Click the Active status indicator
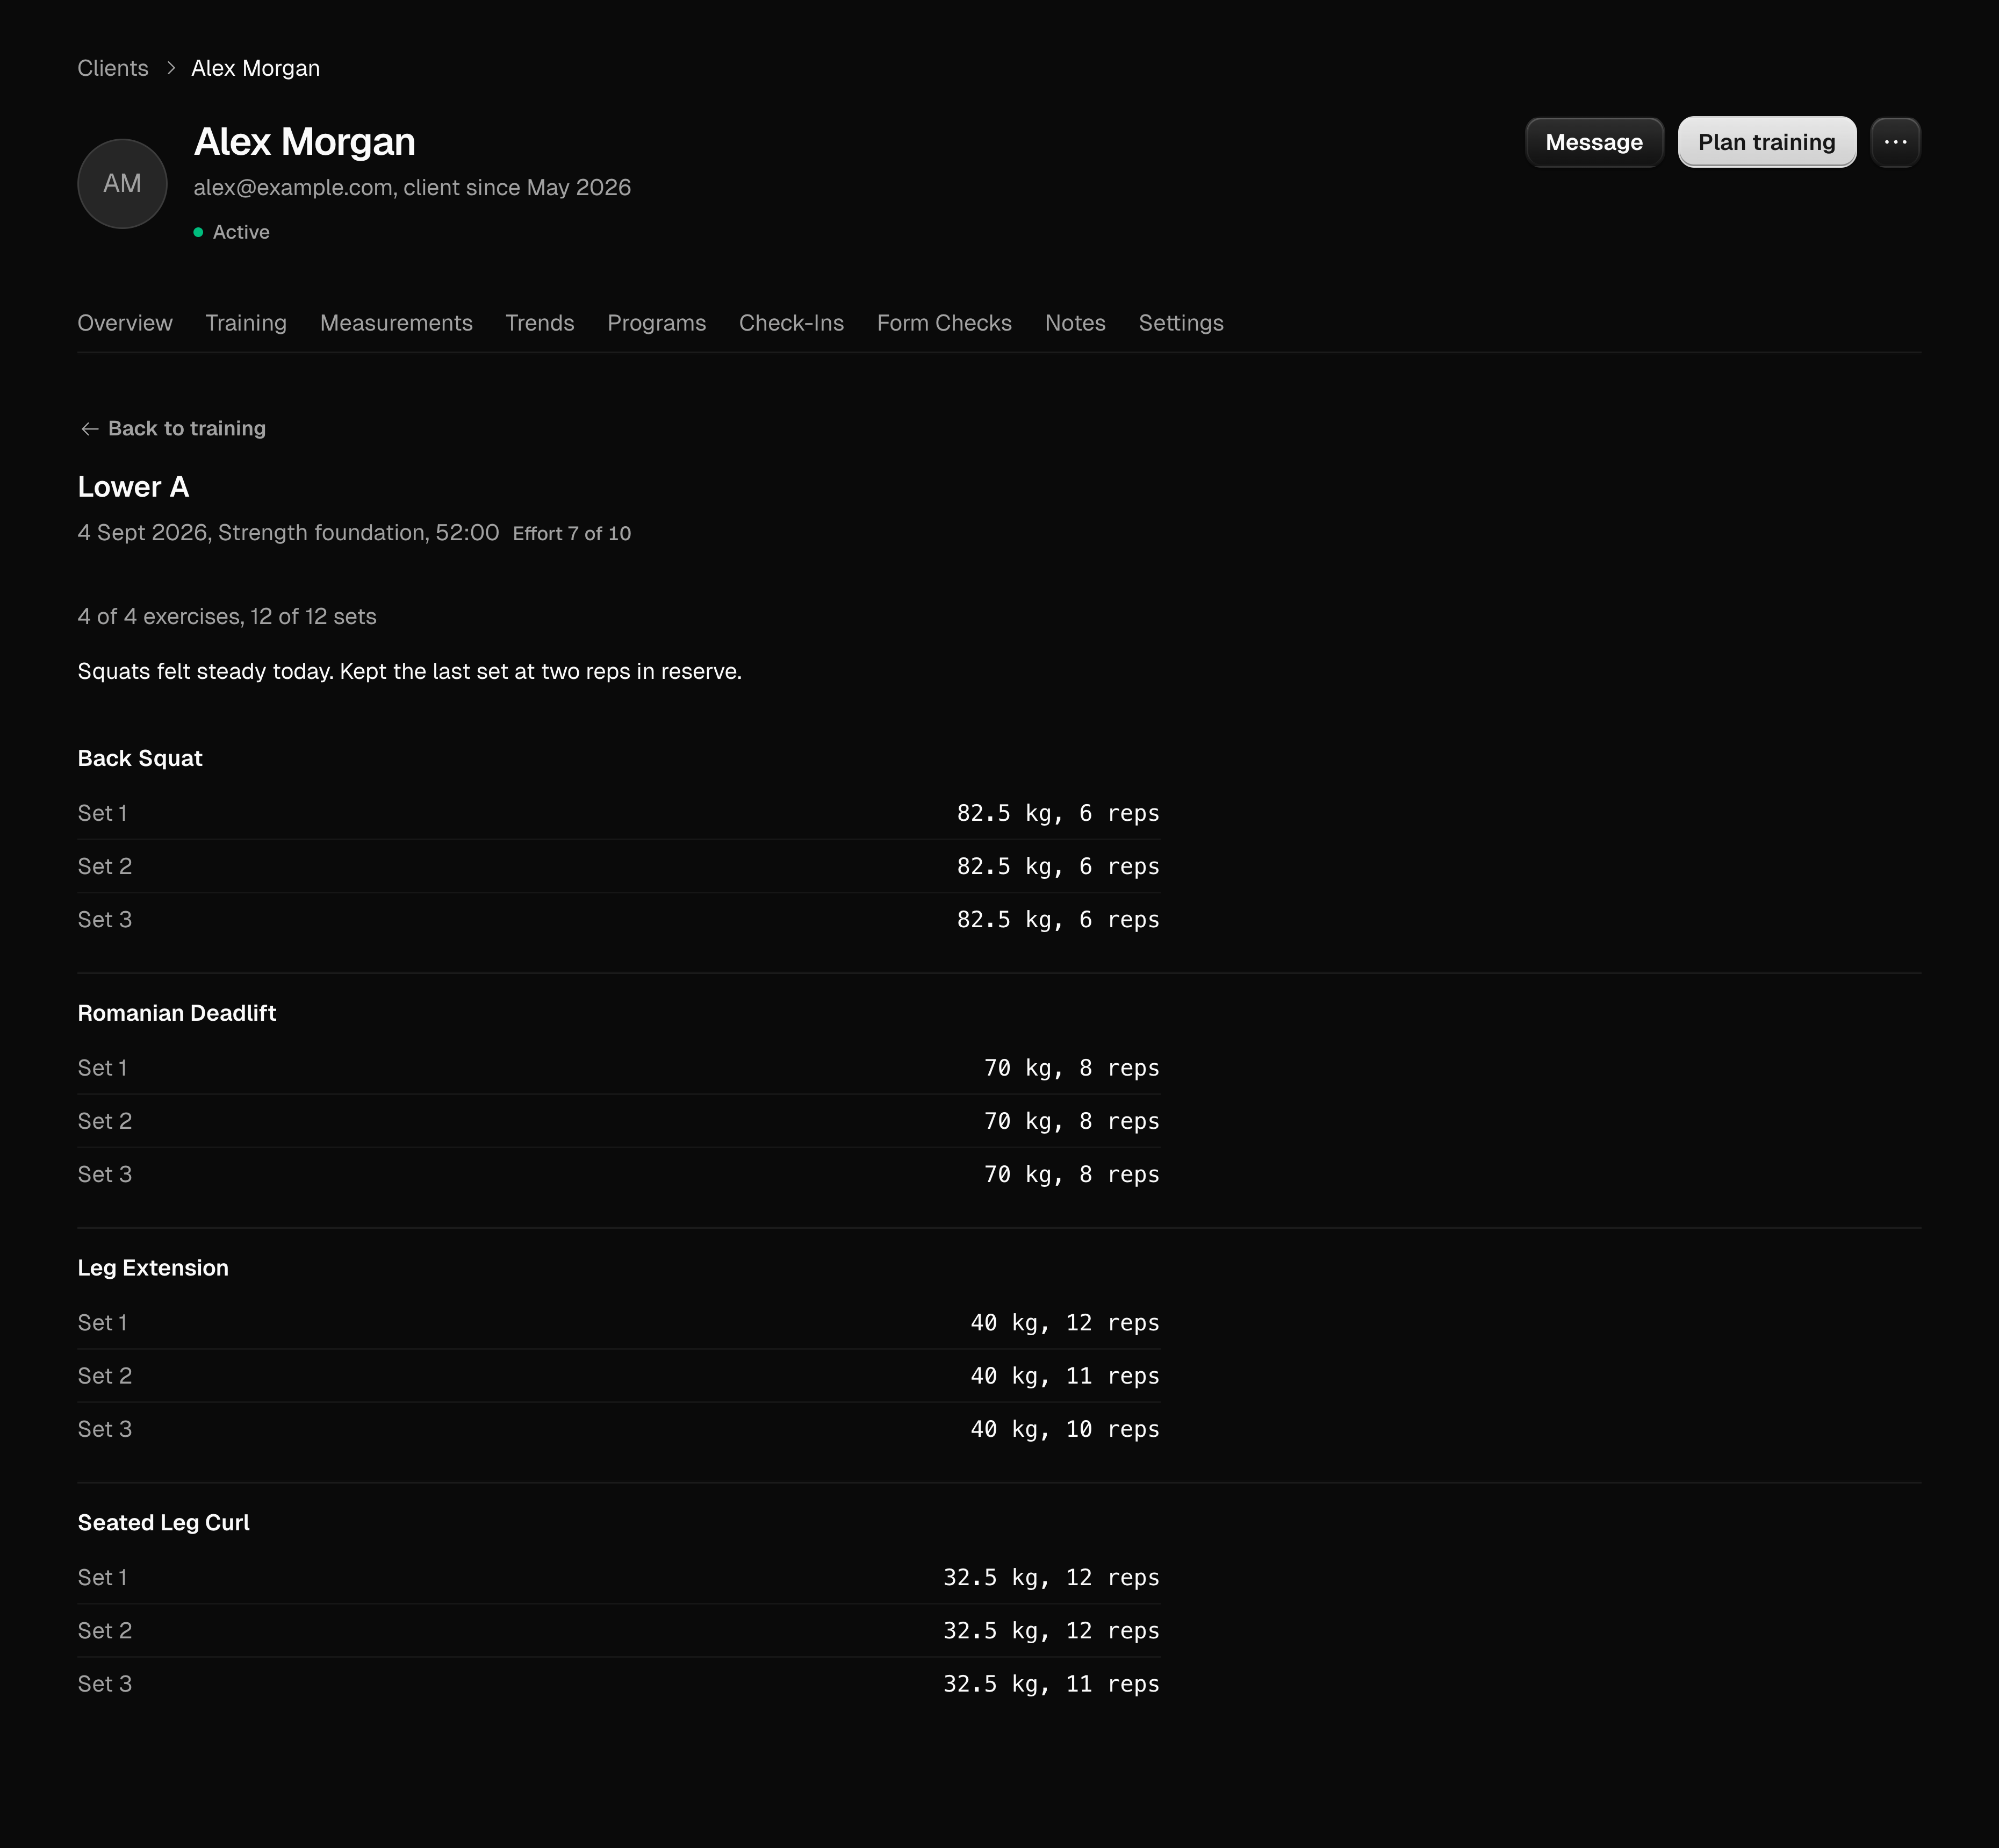This screenshot has width=1999, height=1848. click(x=232, y=232)
